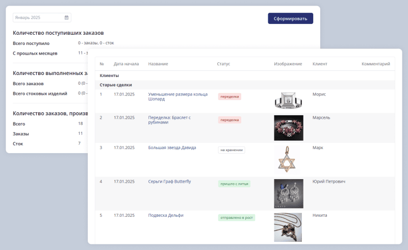Click the Дельфи pendant thumbnail image
The image size is (408, 250).
(288, 227)
